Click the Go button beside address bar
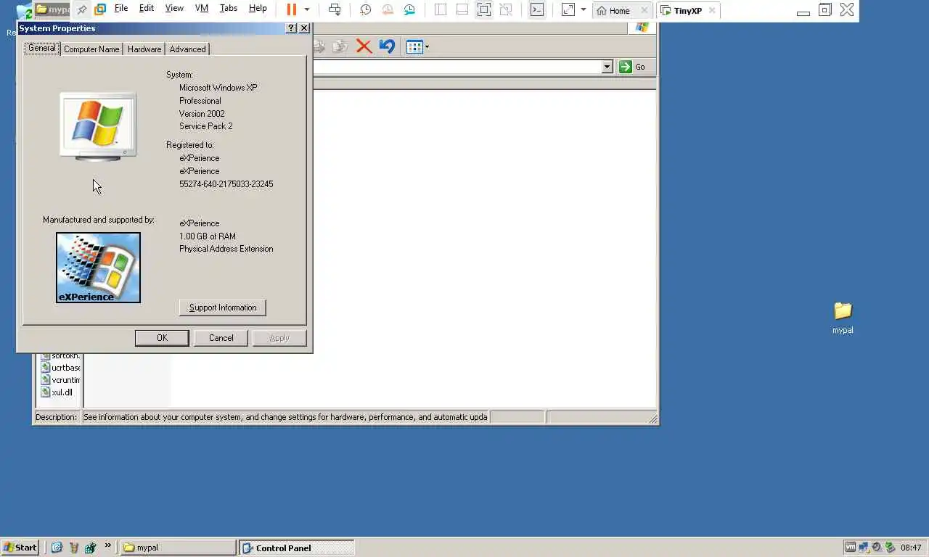 pos(632,67)
